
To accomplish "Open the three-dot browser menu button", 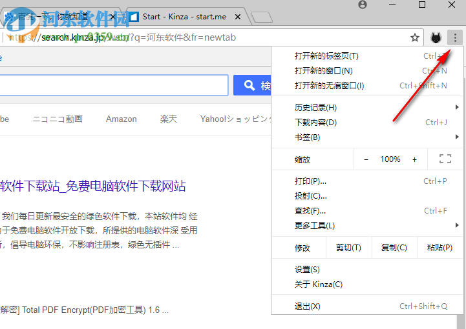I will click(x=455, y=37).
